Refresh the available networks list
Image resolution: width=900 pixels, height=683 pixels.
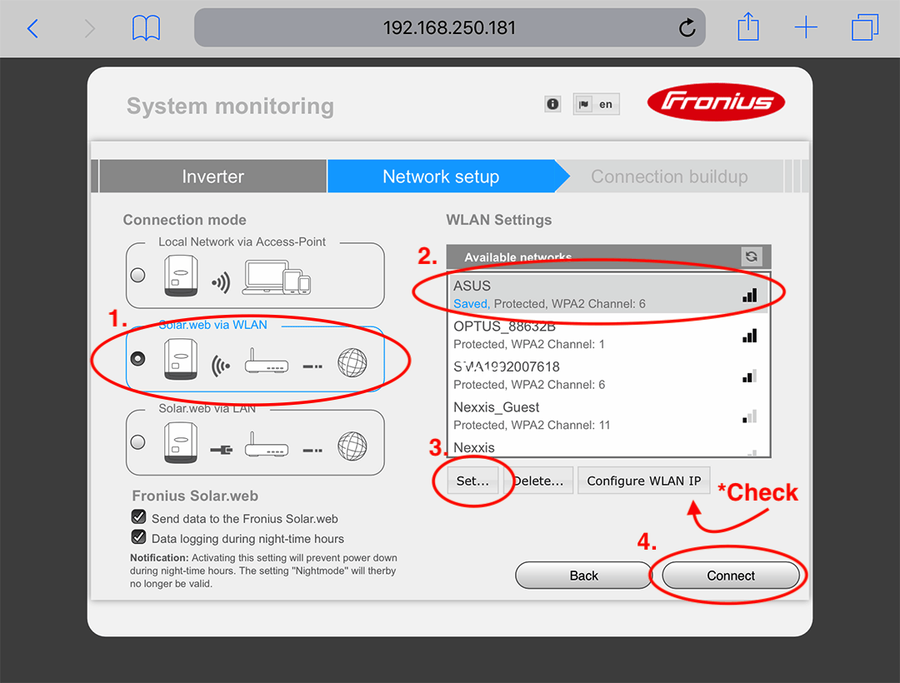click(x=752, y=257)
